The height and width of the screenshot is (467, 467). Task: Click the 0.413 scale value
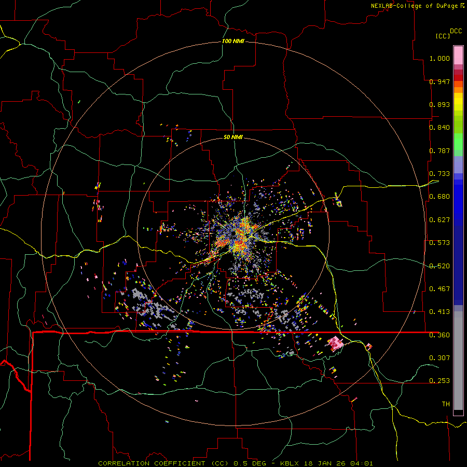439,312
